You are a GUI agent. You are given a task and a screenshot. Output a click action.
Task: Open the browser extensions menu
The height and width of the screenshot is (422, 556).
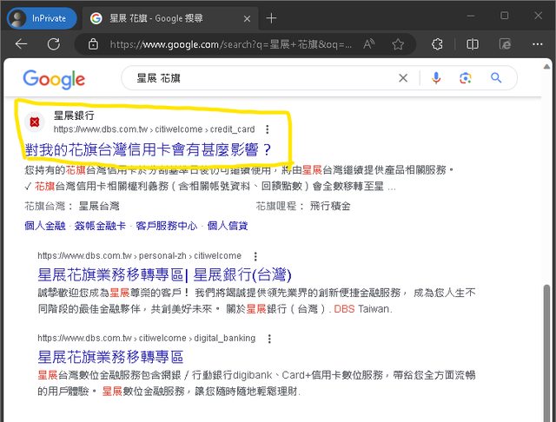click(x=437, y=44)
